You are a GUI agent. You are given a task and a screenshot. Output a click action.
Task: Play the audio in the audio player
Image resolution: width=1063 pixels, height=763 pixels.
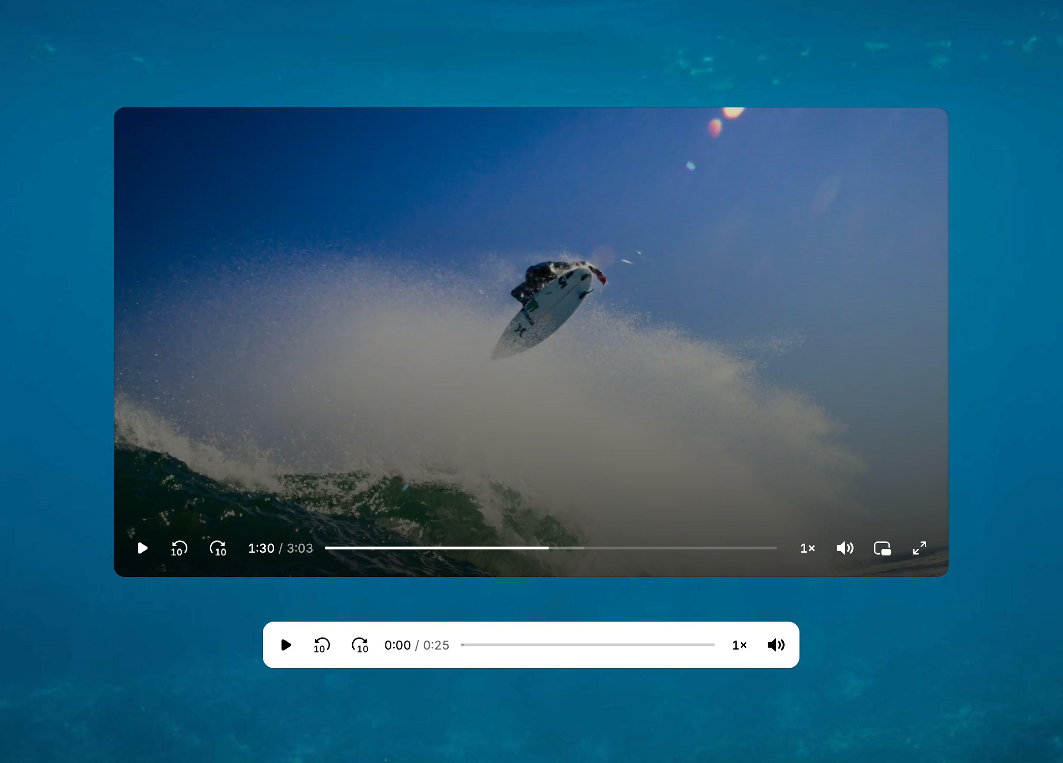coord(285,645)
